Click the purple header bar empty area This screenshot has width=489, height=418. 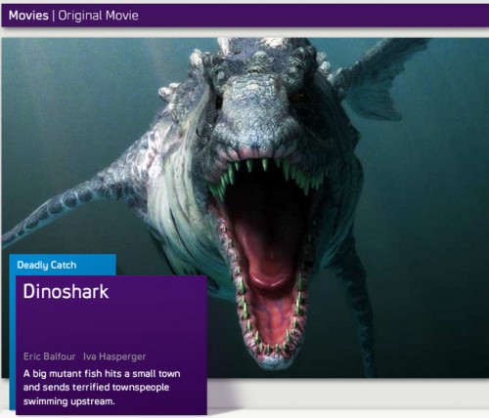310,16
